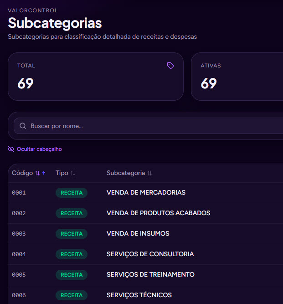The width and height of the screenshot is (283, 304).
Task: Click the RECEITA badge in row 0003
Action: tap(72, 234)
